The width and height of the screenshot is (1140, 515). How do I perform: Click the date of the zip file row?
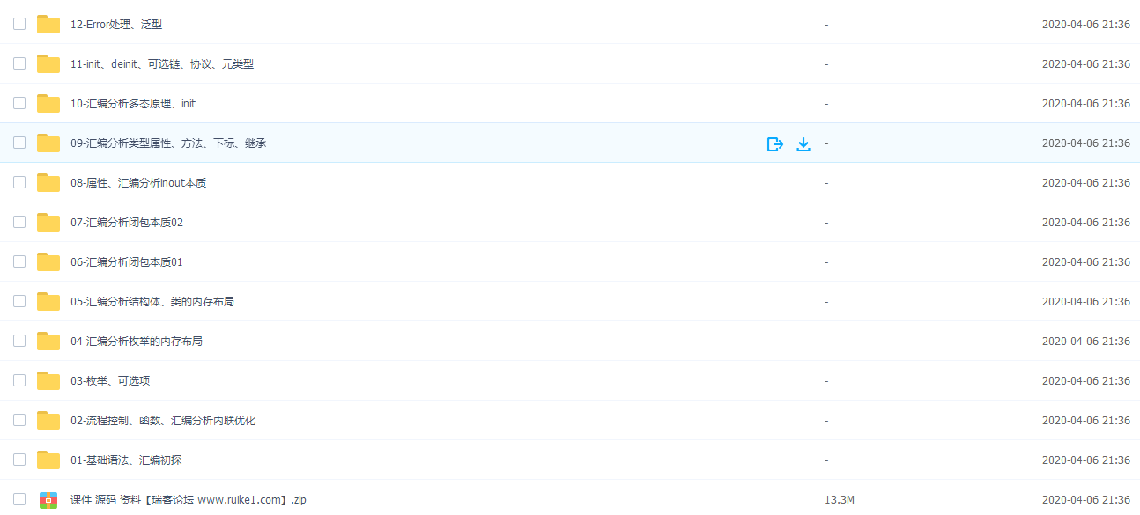coord(1086,500)
